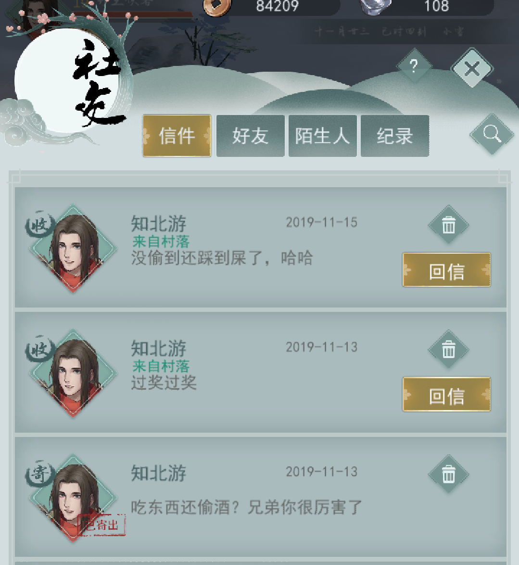Open sender portrait on first letter

(73, 249)
